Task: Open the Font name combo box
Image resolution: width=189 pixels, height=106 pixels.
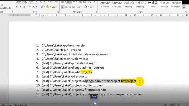Action: [x=23, y=2]
